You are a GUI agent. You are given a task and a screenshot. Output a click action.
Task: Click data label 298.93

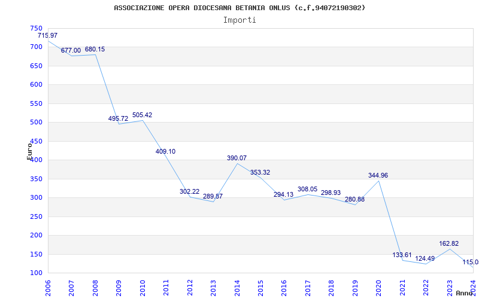(331, 193)
